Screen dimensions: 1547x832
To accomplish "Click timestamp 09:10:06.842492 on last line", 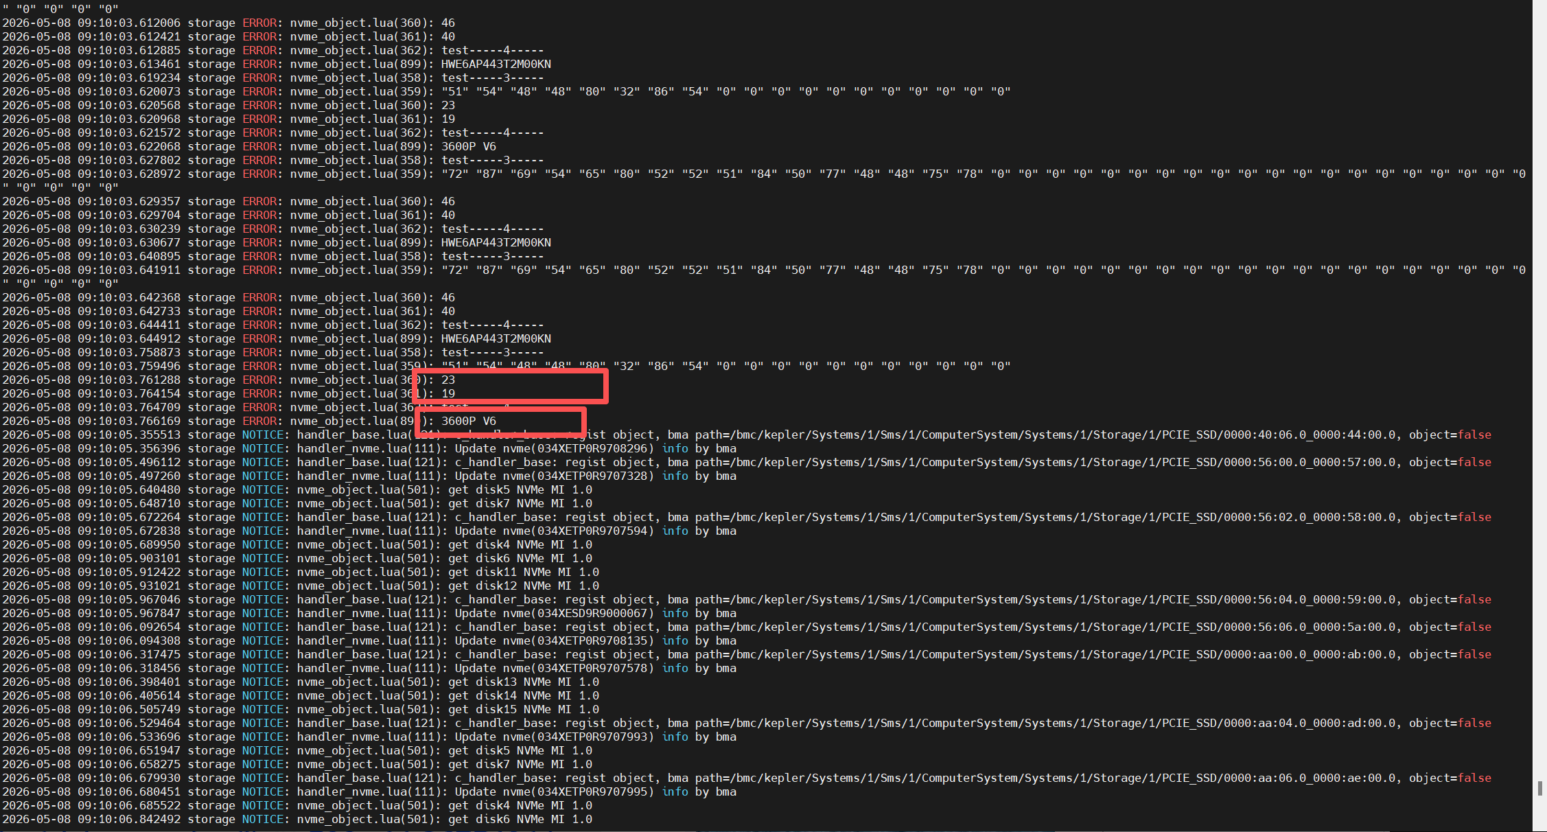I will pos(129,819).
